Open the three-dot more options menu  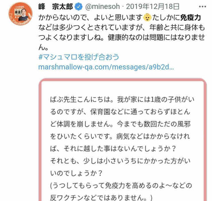202,7
